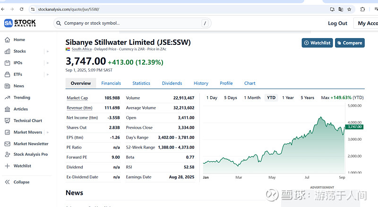Screen dimensions: 378x207
Task: Click the Forward PE value 9.00
Action: coord(116,157)
